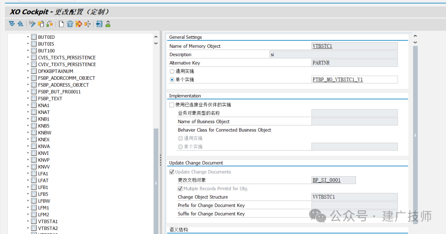Select KNVP tree node
Screen dimensions: 446x234
[x=44, y=160]
